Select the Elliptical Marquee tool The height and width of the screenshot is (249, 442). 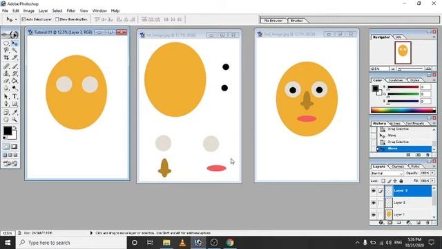(x=6, y=43)
